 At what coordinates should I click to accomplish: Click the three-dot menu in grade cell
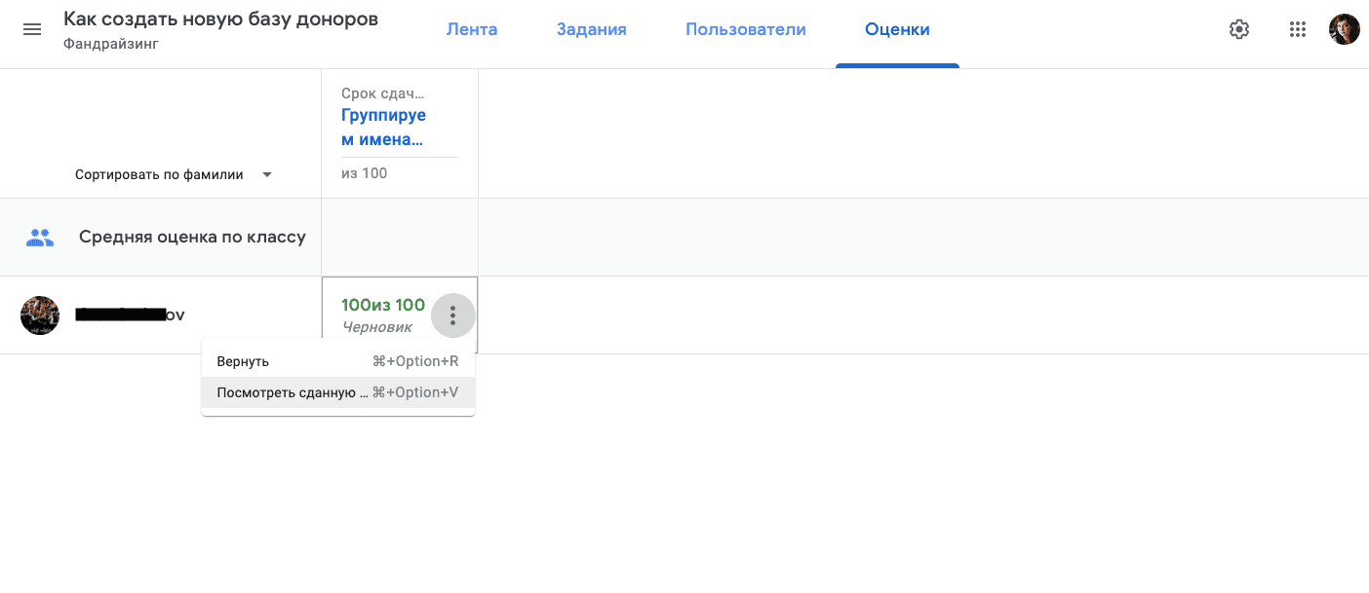point(452,315)
